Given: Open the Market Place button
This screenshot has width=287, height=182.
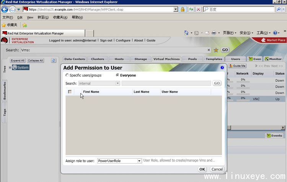Looking at the screenshot, I should click(x=270, y=40).
